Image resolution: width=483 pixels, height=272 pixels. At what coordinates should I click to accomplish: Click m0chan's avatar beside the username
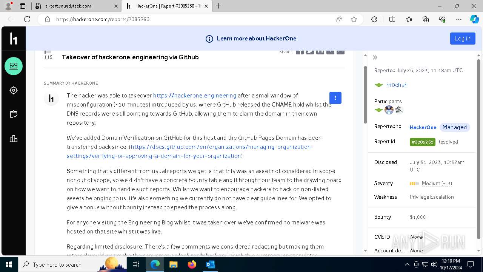pyautogui.click(x=379, y=85)
